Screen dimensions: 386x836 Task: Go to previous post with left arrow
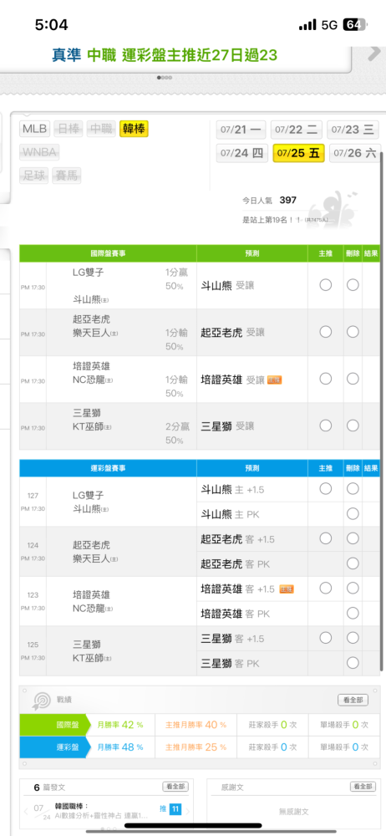click(26, 812)
